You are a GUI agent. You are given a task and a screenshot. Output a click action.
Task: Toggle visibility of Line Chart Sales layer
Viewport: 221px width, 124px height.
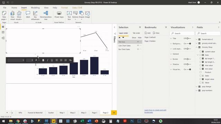pos(138,45)
